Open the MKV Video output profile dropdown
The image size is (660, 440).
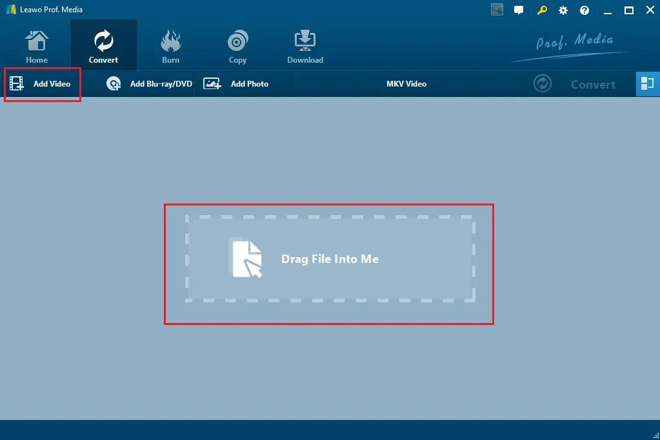tap(406, 84)
